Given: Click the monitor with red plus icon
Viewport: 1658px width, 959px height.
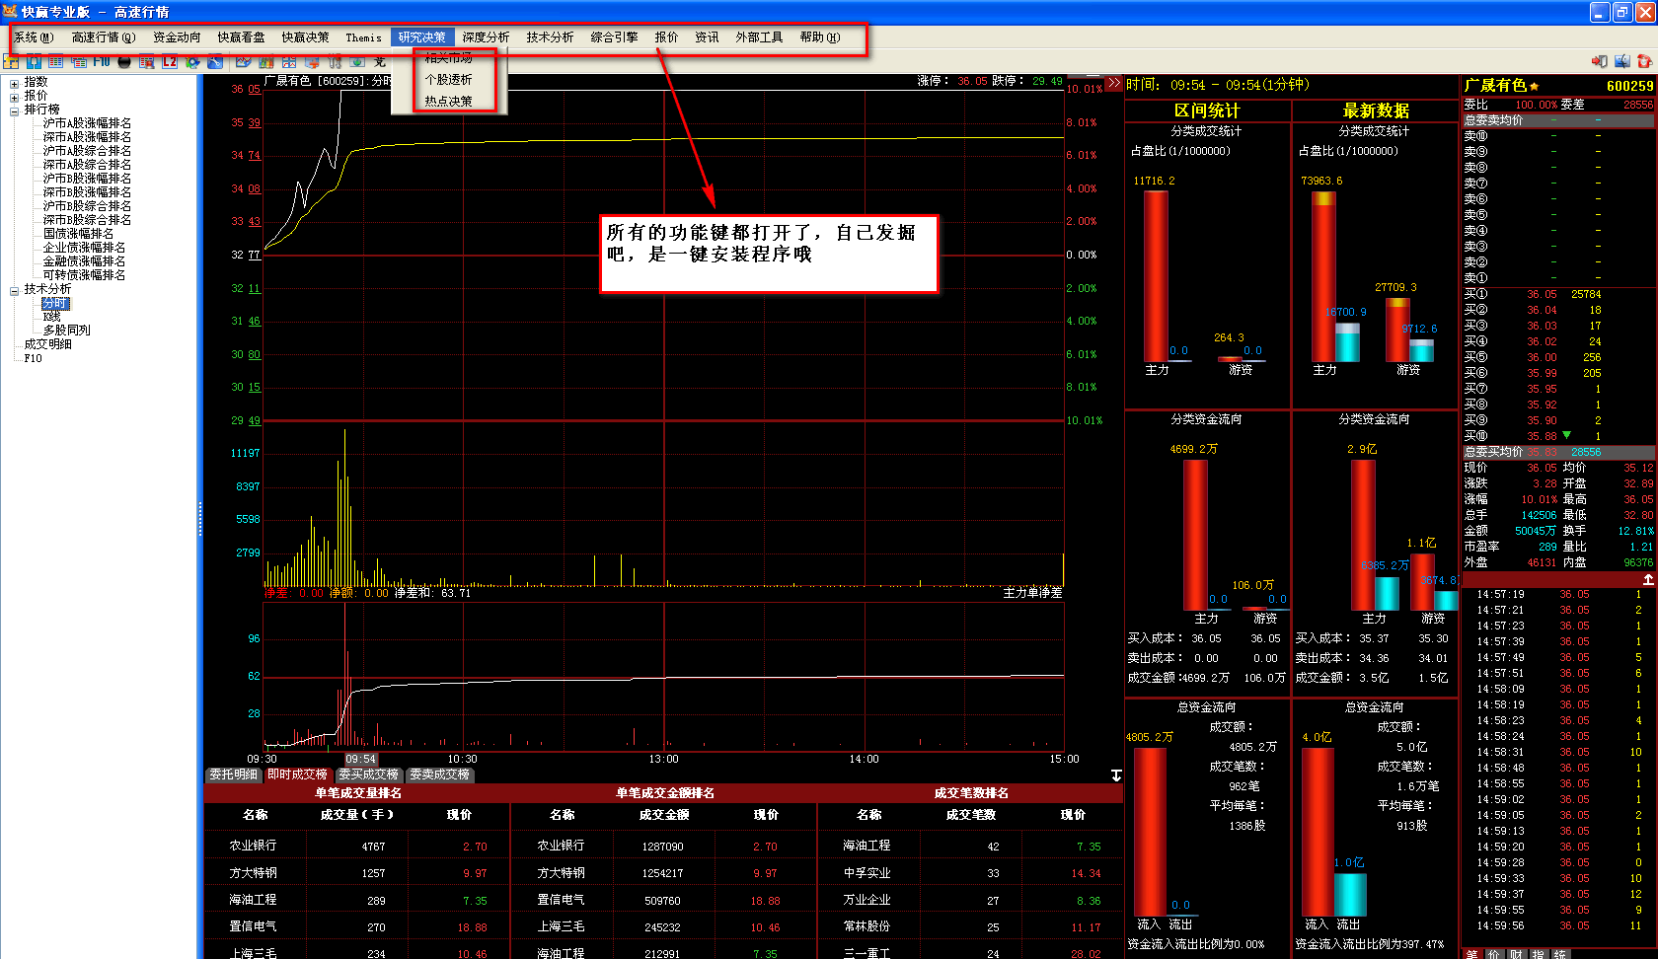Looking at the screenshot, I should click(x=312, y=61).
